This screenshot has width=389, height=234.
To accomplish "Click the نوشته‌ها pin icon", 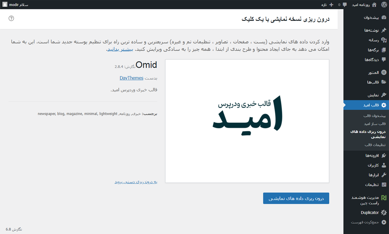I will [x=384, y=30].
